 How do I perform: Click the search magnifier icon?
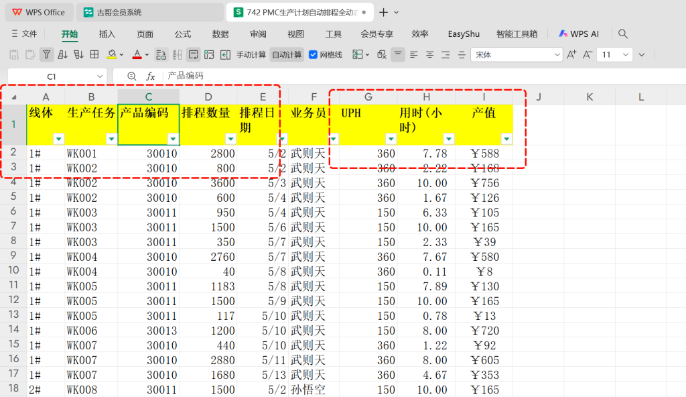pos(623,34)
